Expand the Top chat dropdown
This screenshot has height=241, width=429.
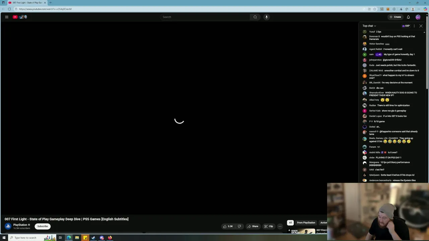(x=369, y=26)
